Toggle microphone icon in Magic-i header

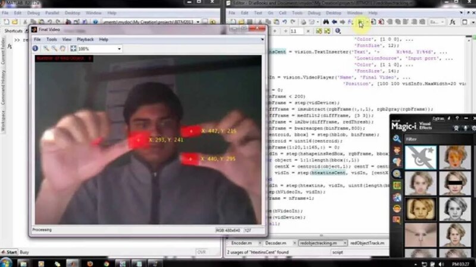pos(465,128)
